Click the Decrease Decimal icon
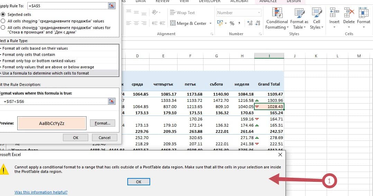This screenshot has width=373, height=196. pos(258,23)
